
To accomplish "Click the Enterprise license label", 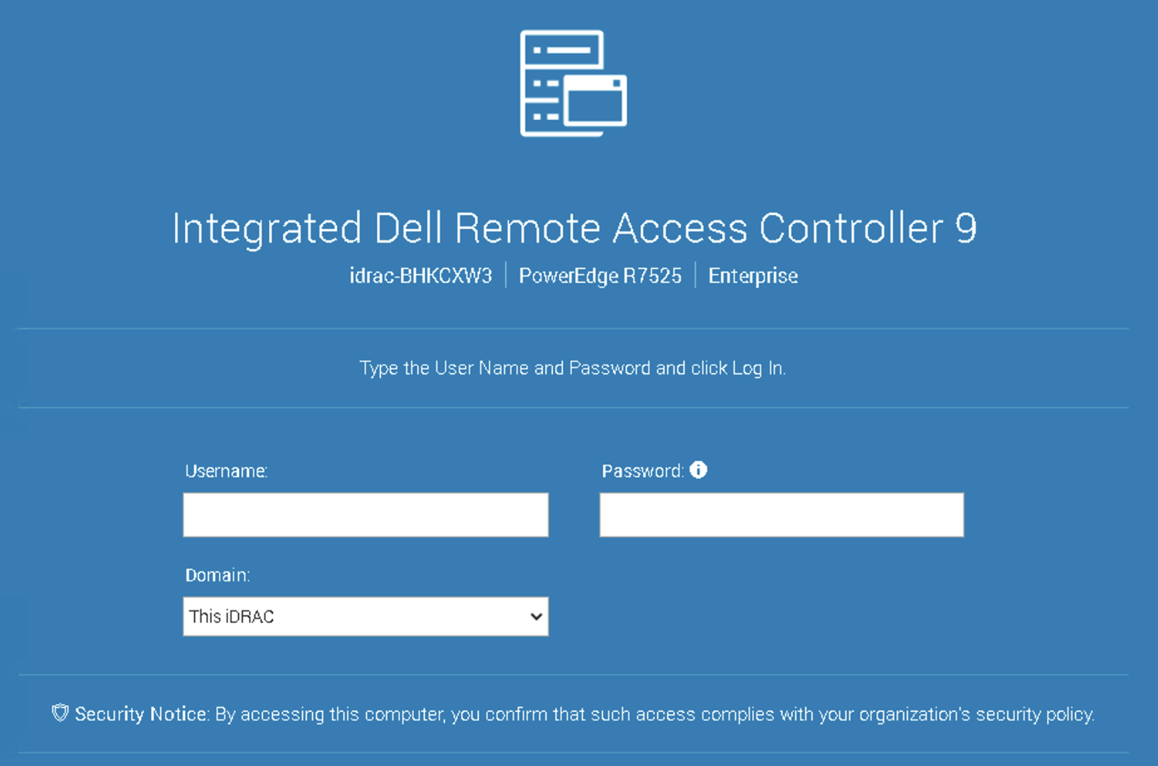I will click(753, 276).
